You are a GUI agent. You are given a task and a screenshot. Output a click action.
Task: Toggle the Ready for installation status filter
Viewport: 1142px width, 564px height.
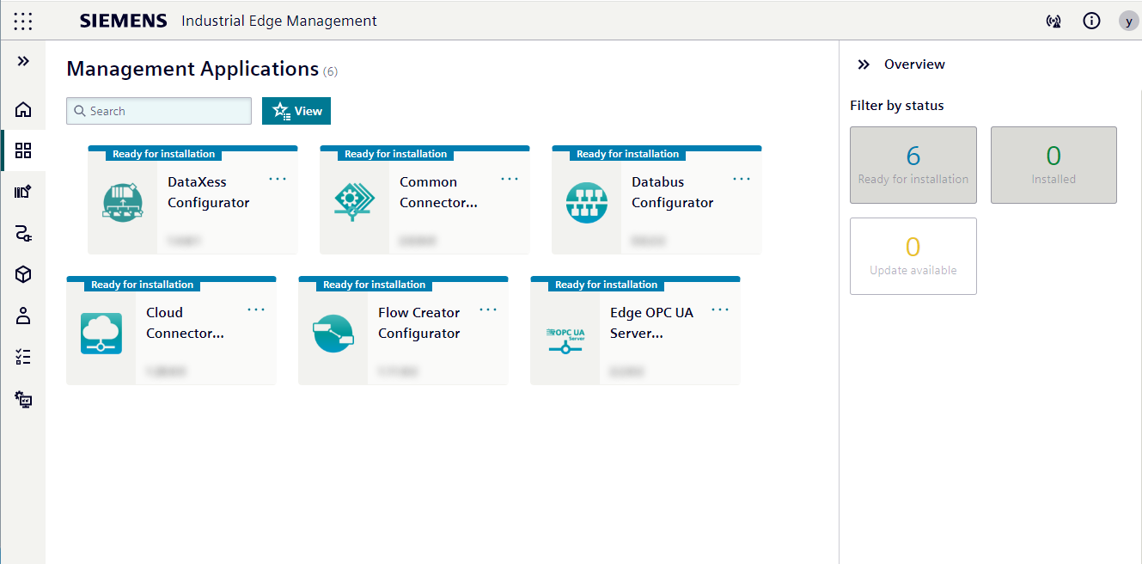(913, 165)
